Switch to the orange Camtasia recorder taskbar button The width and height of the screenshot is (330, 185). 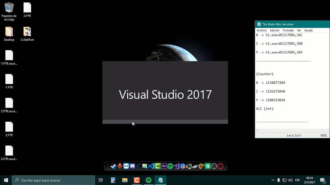(x=137, y=180)
